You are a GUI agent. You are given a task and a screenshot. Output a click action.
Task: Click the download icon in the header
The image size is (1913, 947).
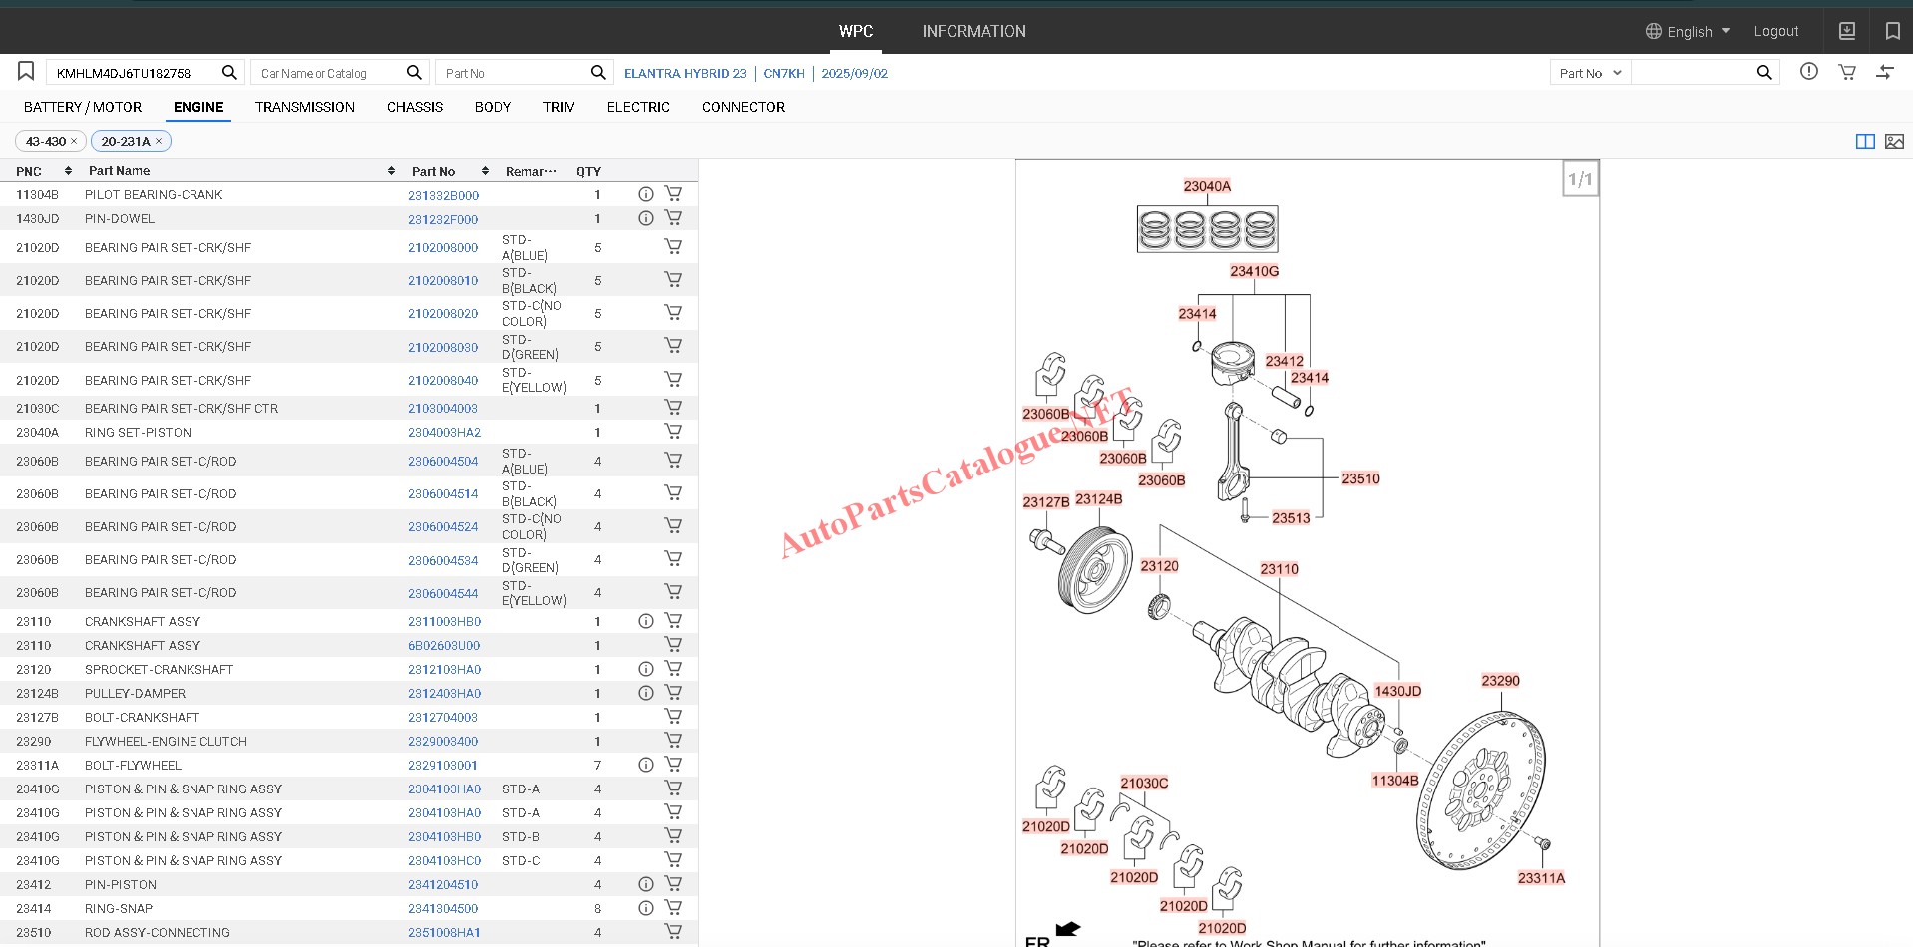point(1847,31)
